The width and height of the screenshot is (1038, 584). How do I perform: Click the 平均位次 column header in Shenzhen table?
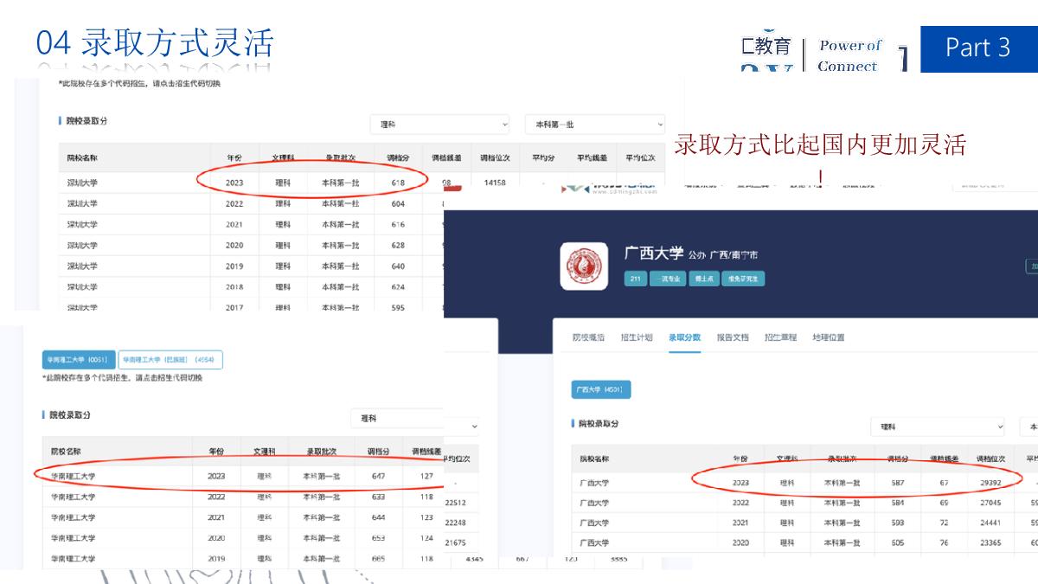coord(641,158)
